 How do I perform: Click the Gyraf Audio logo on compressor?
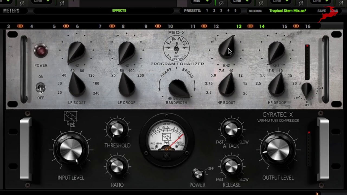click(x=70, y=119)
